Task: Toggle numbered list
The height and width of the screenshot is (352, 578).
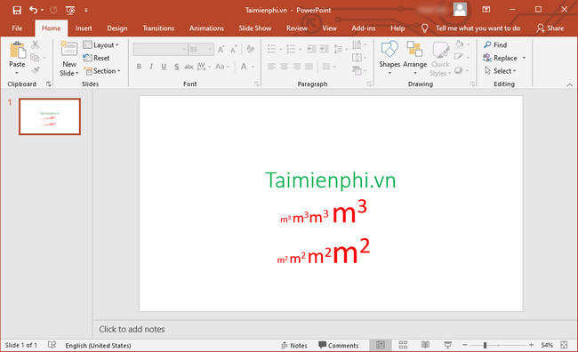Action: (291, 49)
